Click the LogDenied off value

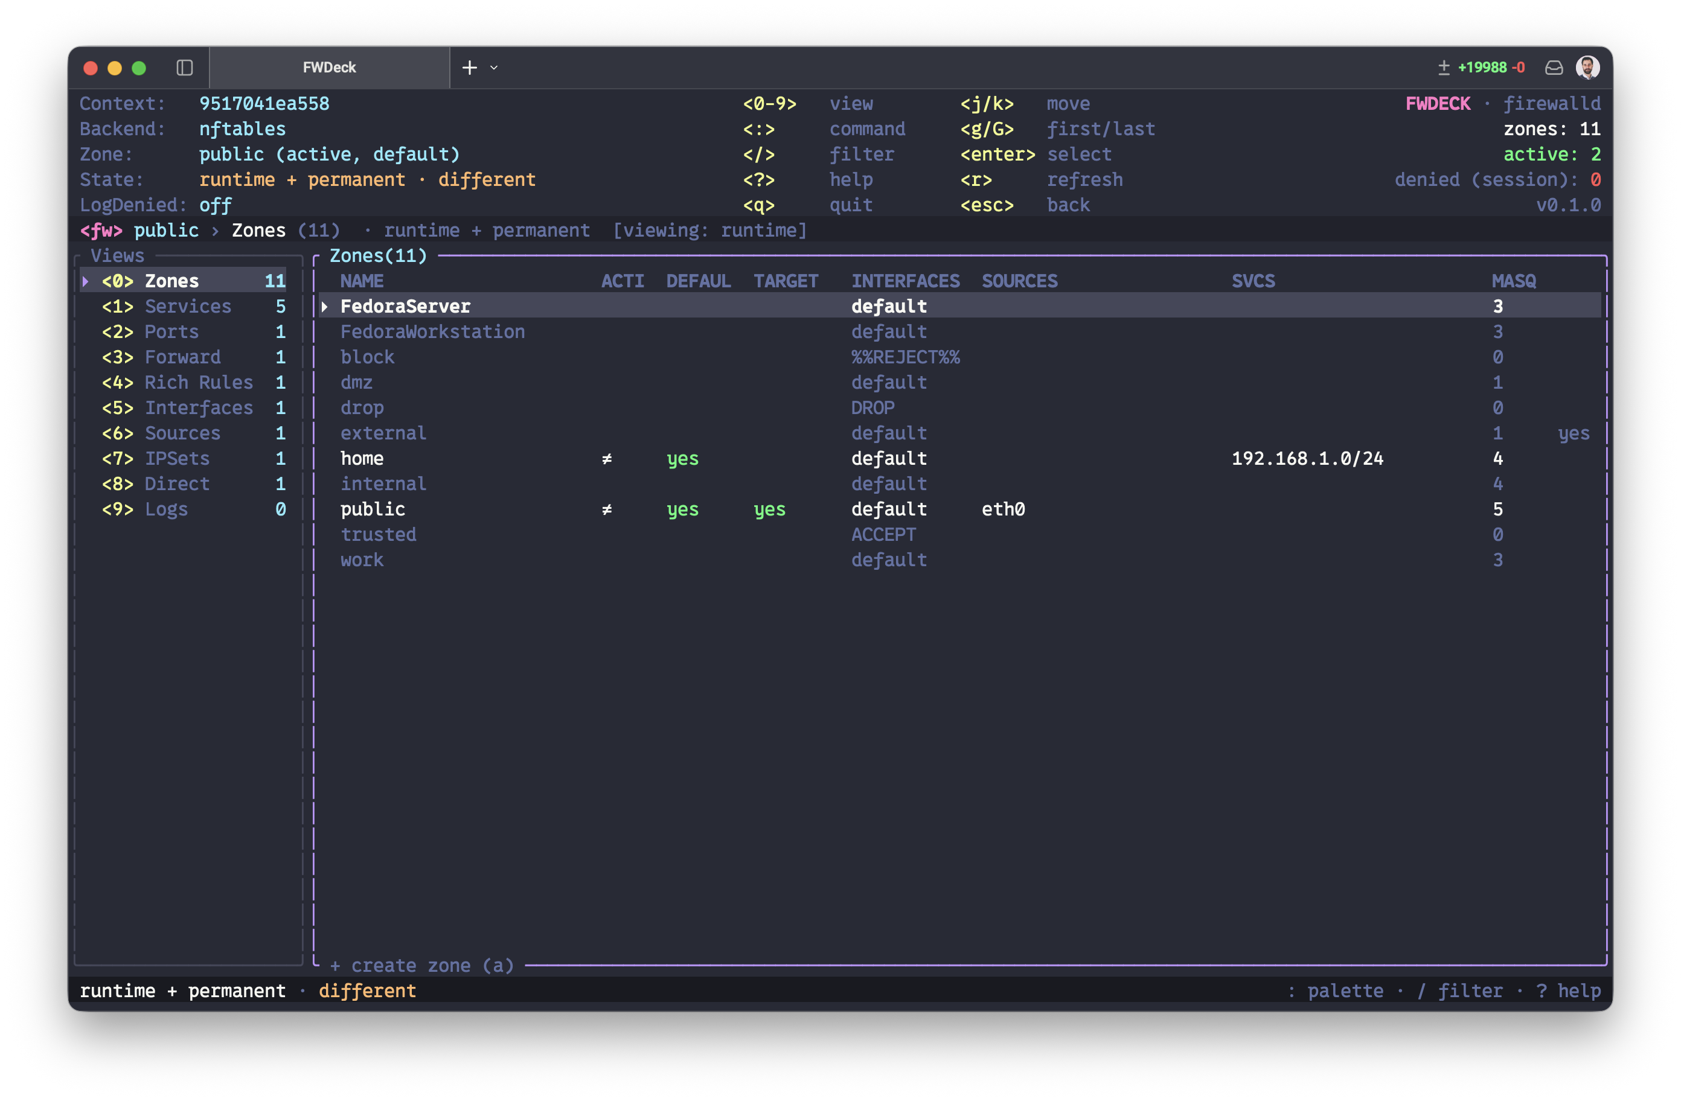click(x=216, y=205)
